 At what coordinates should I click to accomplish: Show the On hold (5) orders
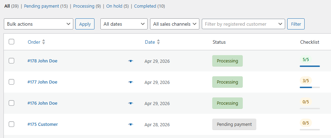pyautogui.click(x=117, y=6)
